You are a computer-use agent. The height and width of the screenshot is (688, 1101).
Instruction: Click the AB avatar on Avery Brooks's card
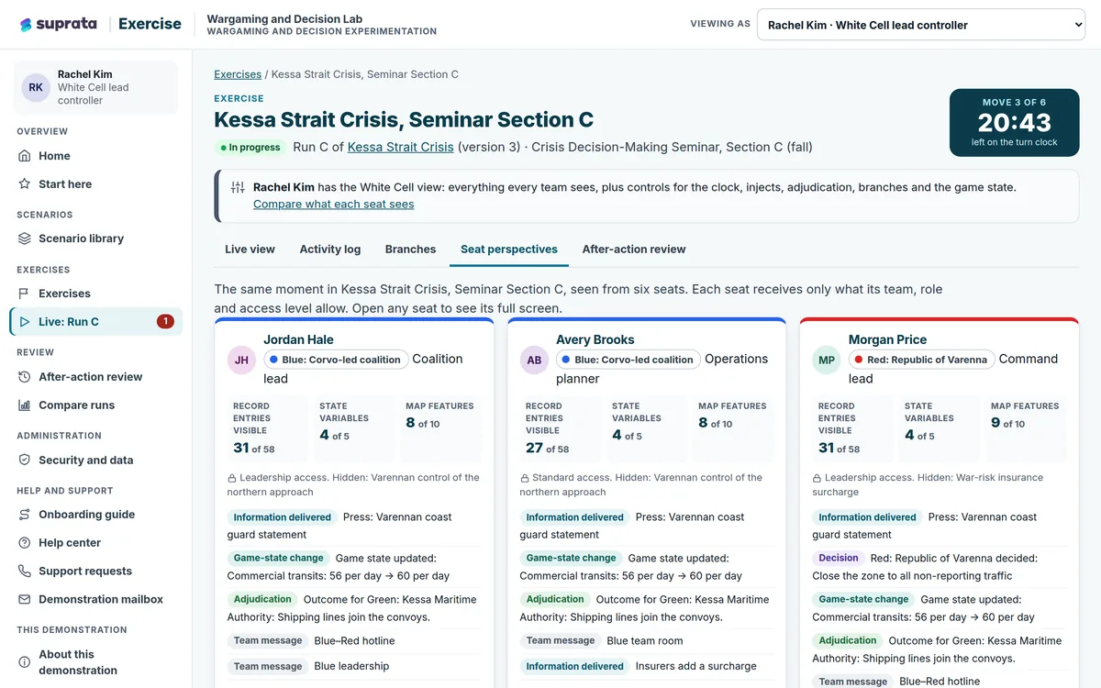[535, 361]
